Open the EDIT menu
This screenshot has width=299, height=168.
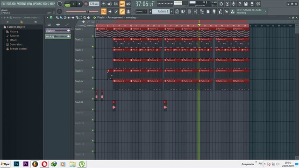click(8, 4)
